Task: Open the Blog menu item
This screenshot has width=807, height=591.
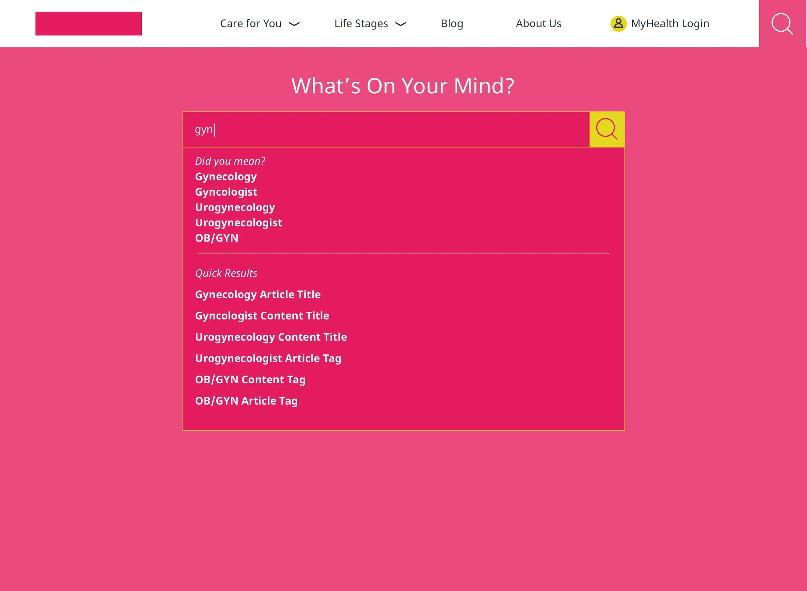Action: pos(452,24)
